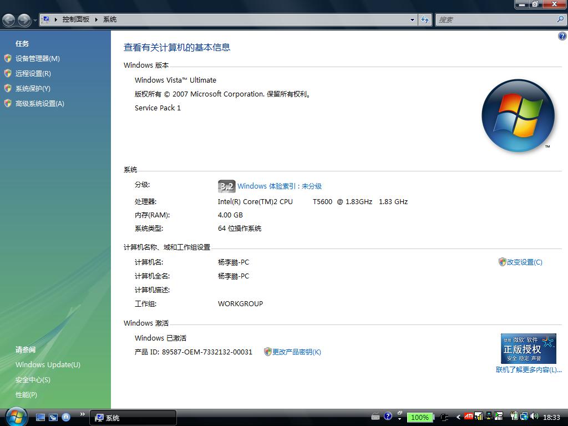This screenshot has height=426, width=568.
Task: Show hidden system tray icons arrow
Action: pyautogui.click(x=458, y=417)
